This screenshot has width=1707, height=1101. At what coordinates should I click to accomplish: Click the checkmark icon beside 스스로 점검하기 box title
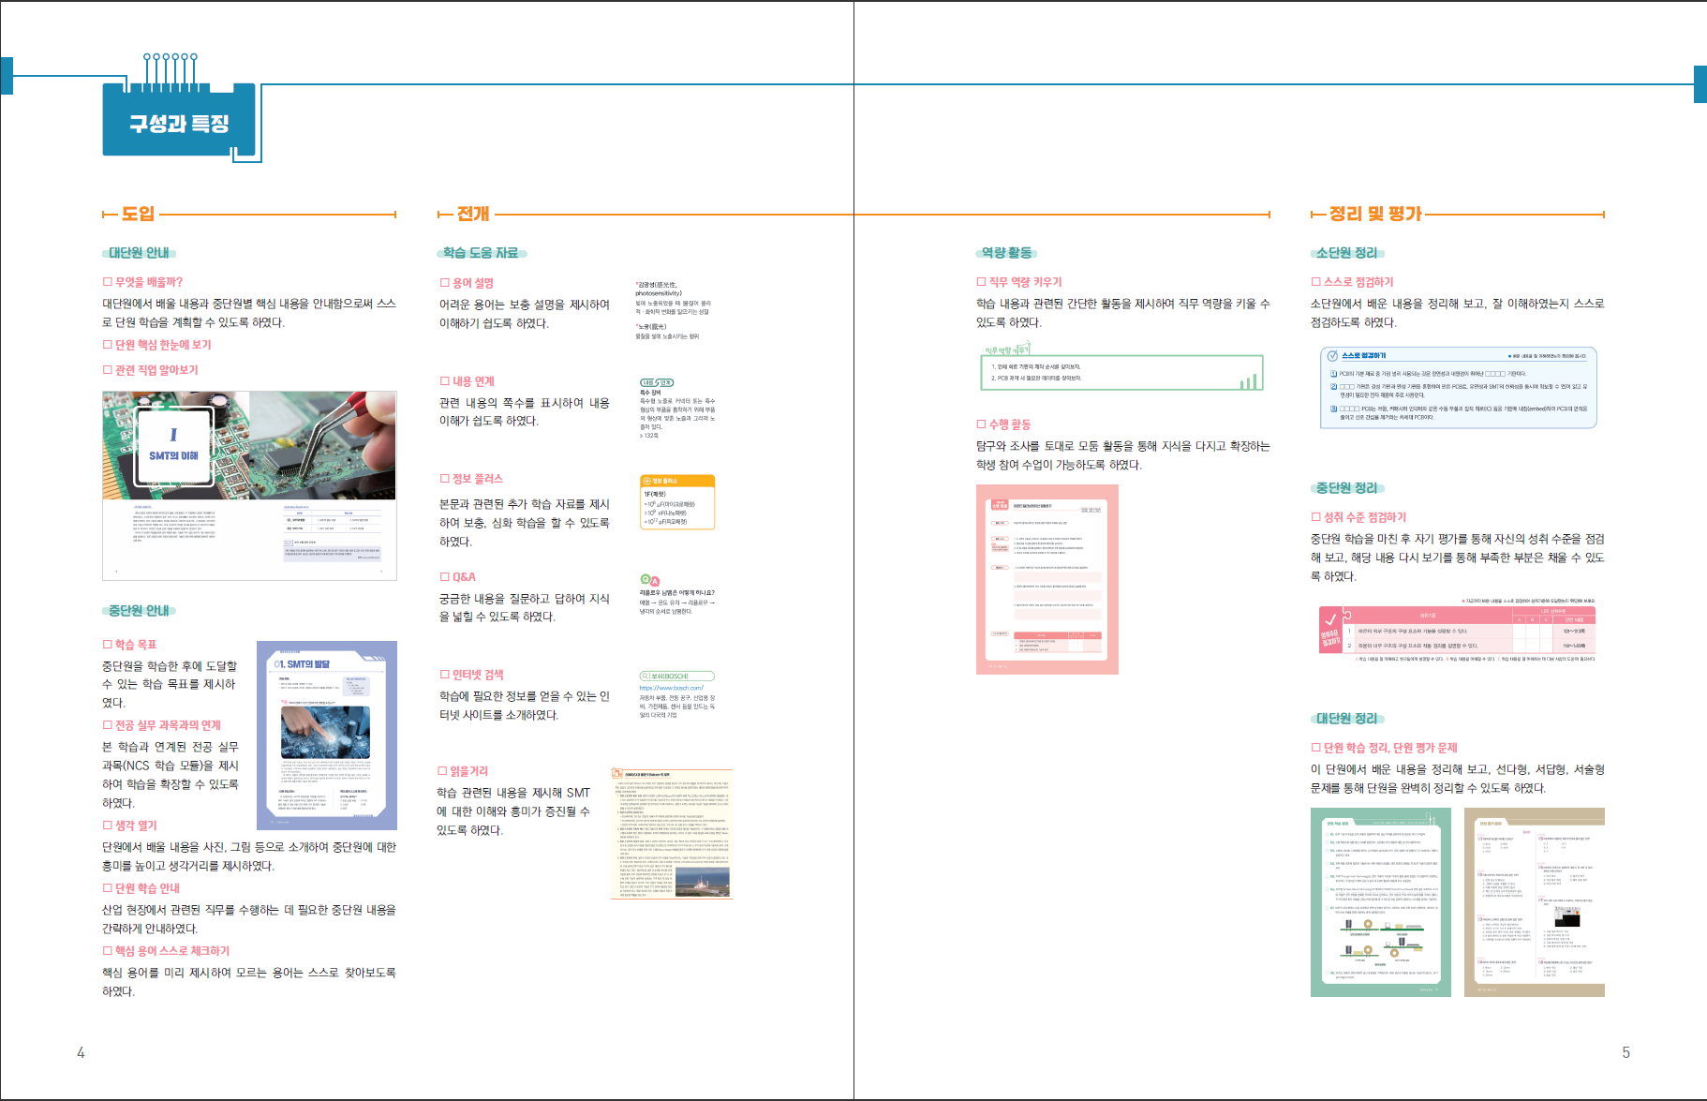[1332, 355]
